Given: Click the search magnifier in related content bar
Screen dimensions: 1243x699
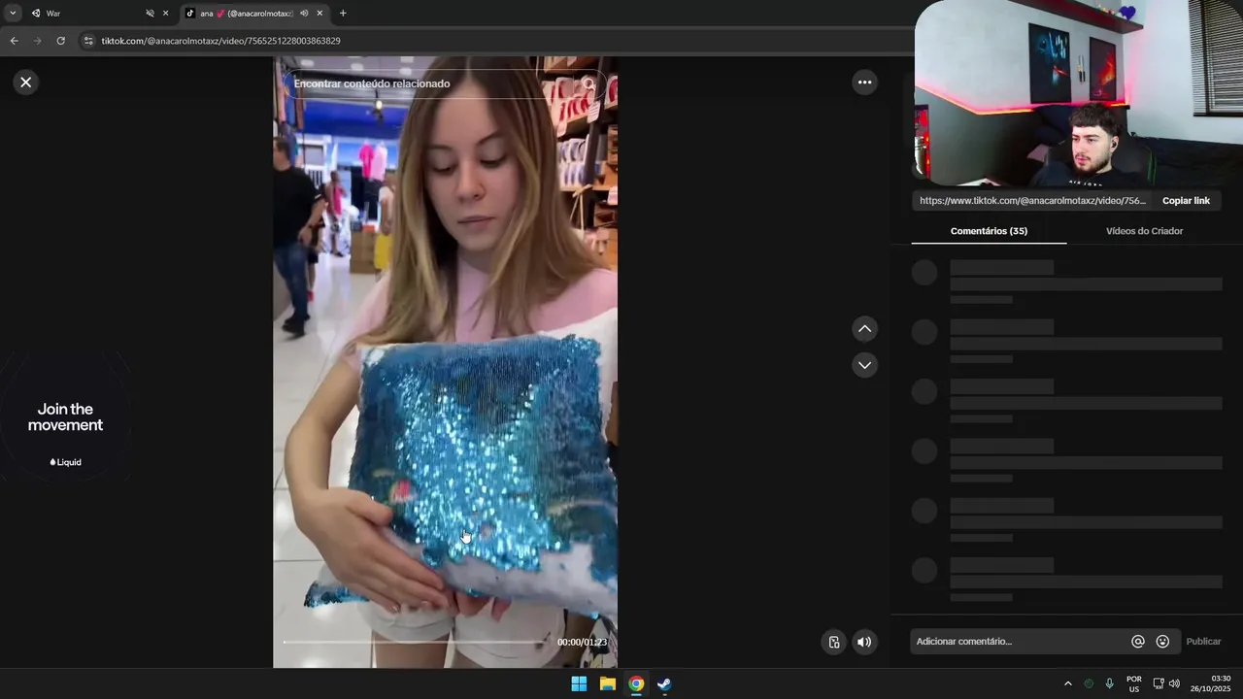Looking at the screenshot, I should [588, 84].
